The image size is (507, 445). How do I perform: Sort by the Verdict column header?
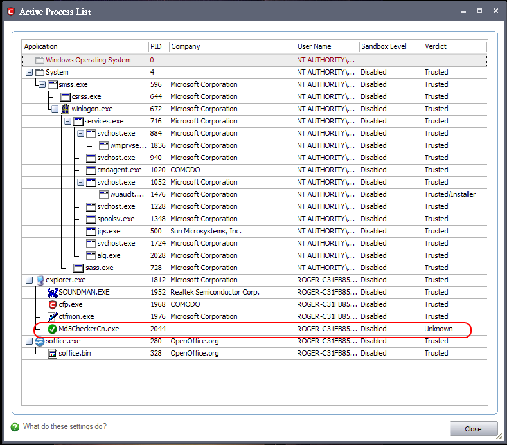coord(454,46)
